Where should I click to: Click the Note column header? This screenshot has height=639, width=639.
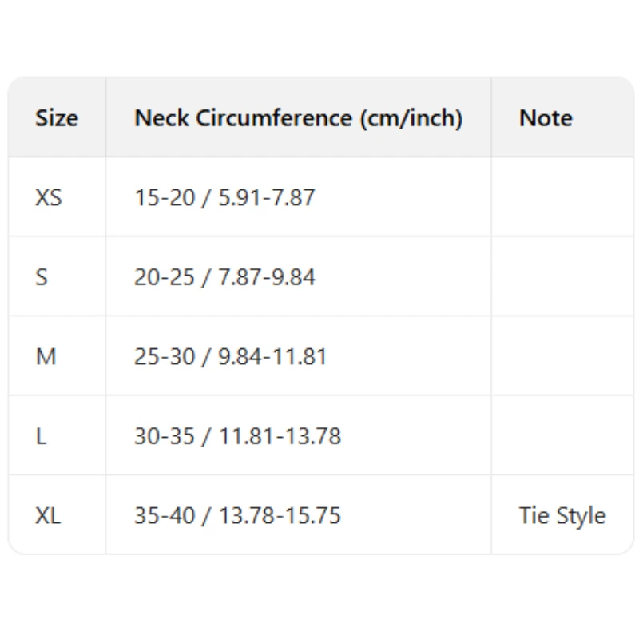546,118
